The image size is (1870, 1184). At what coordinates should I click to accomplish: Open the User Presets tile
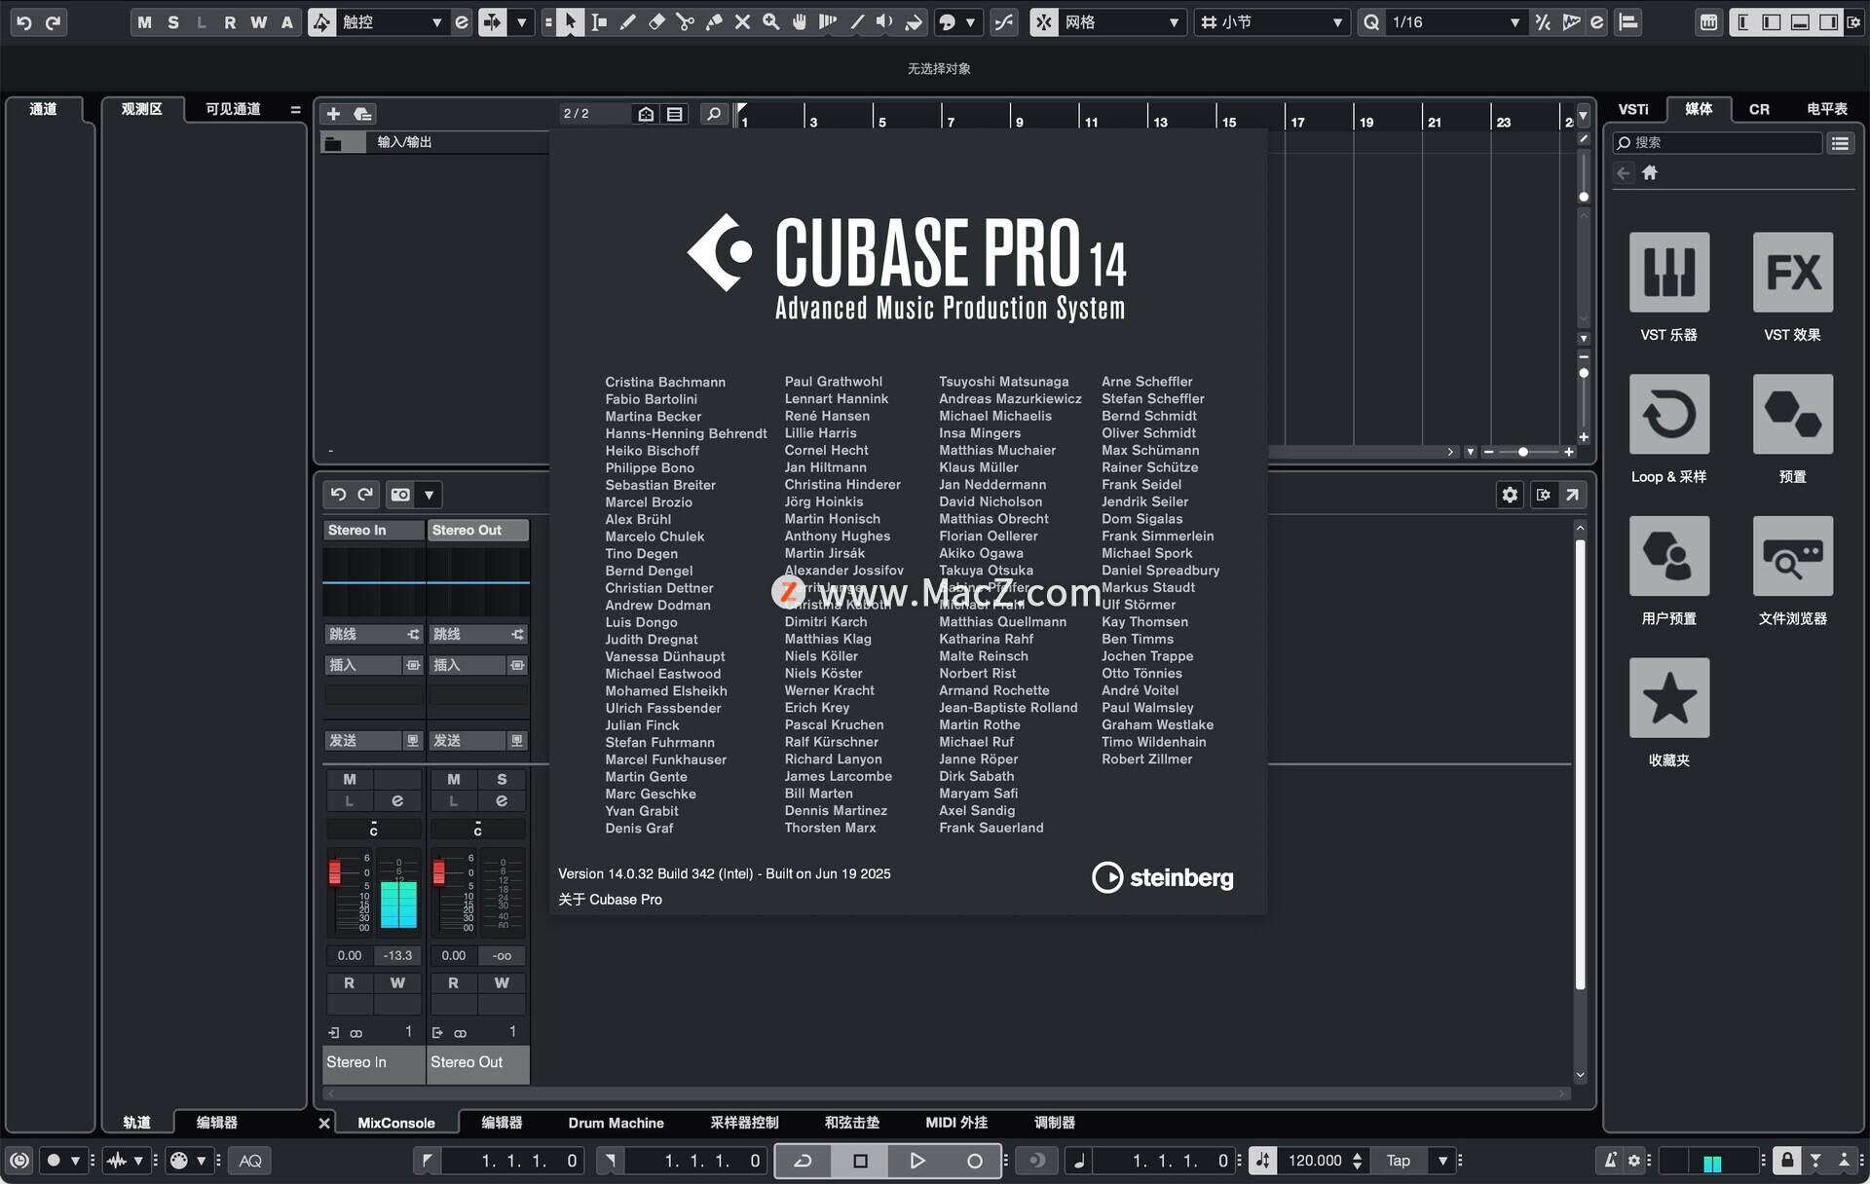(x=1669, y=556)
